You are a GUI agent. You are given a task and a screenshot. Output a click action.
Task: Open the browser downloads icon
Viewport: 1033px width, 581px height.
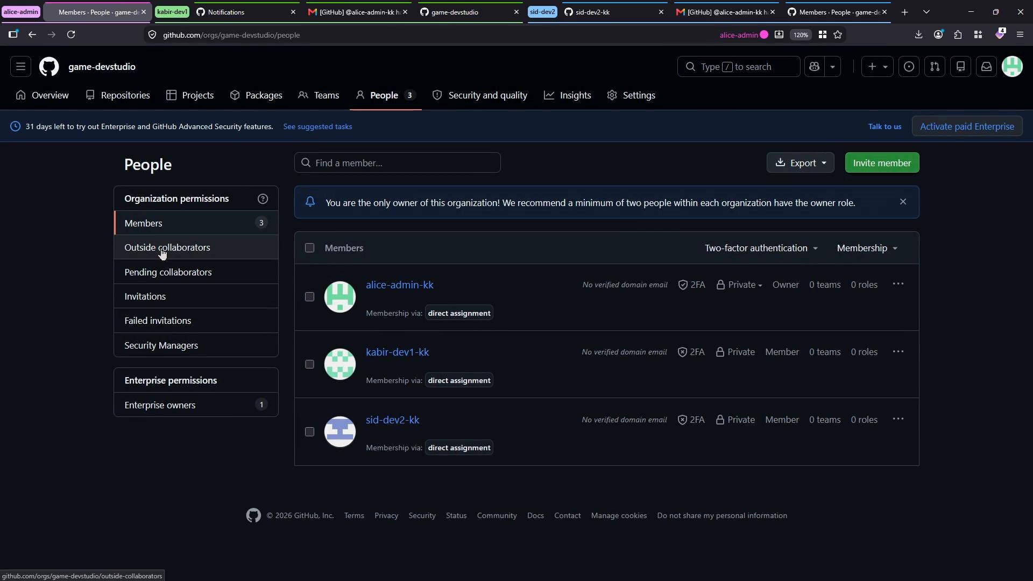pyautogui.click(x=918, y=34)
